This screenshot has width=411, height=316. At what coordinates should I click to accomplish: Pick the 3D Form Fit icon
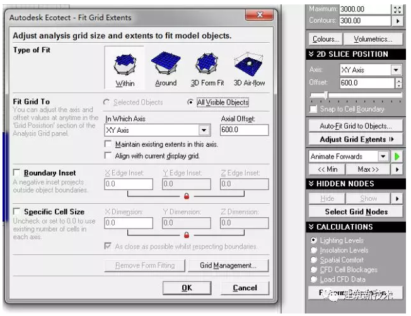pyautogui.click(x=207, y=68)
